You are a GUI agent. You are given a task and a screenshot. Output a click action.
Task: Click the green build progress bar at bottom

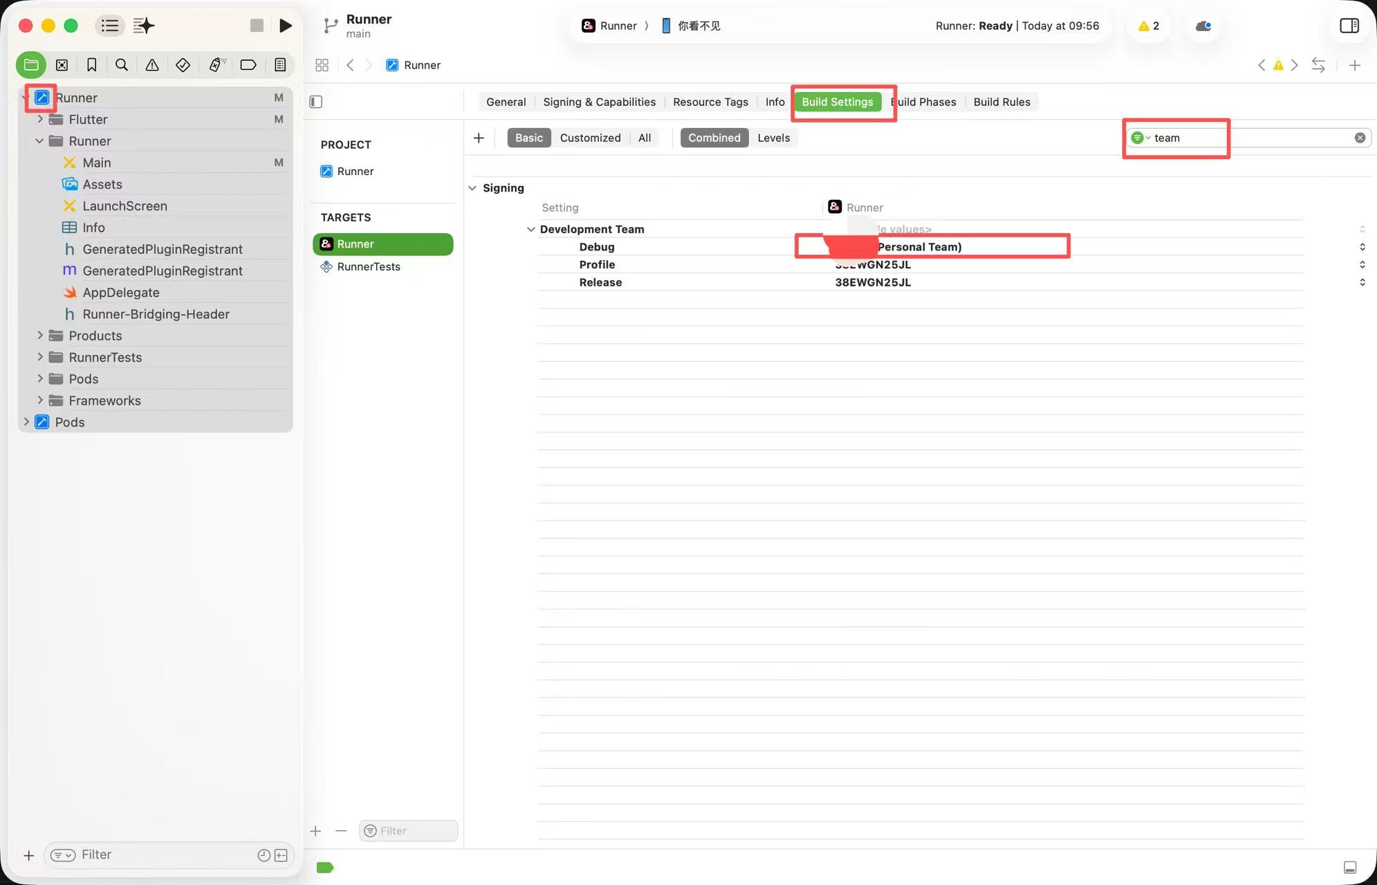click(324, 866)
